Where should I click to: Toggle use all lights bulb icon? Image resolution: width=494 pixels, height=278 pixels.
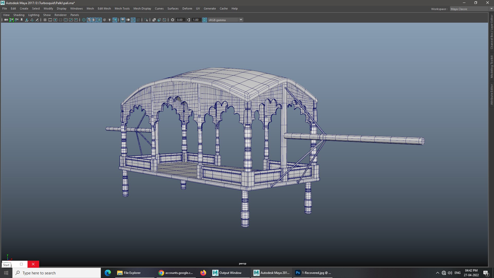[110, 20]
